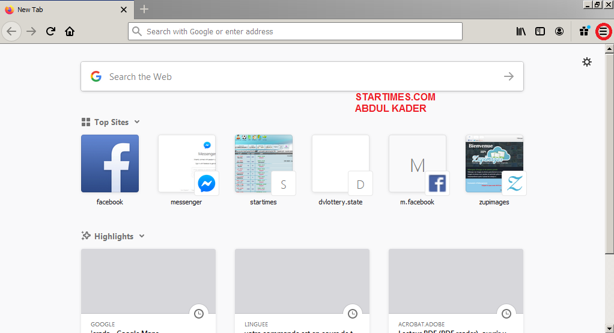Click the facebook site label
Image resolution: width=614 pixels, height=333 pixels.
[109, 202]
